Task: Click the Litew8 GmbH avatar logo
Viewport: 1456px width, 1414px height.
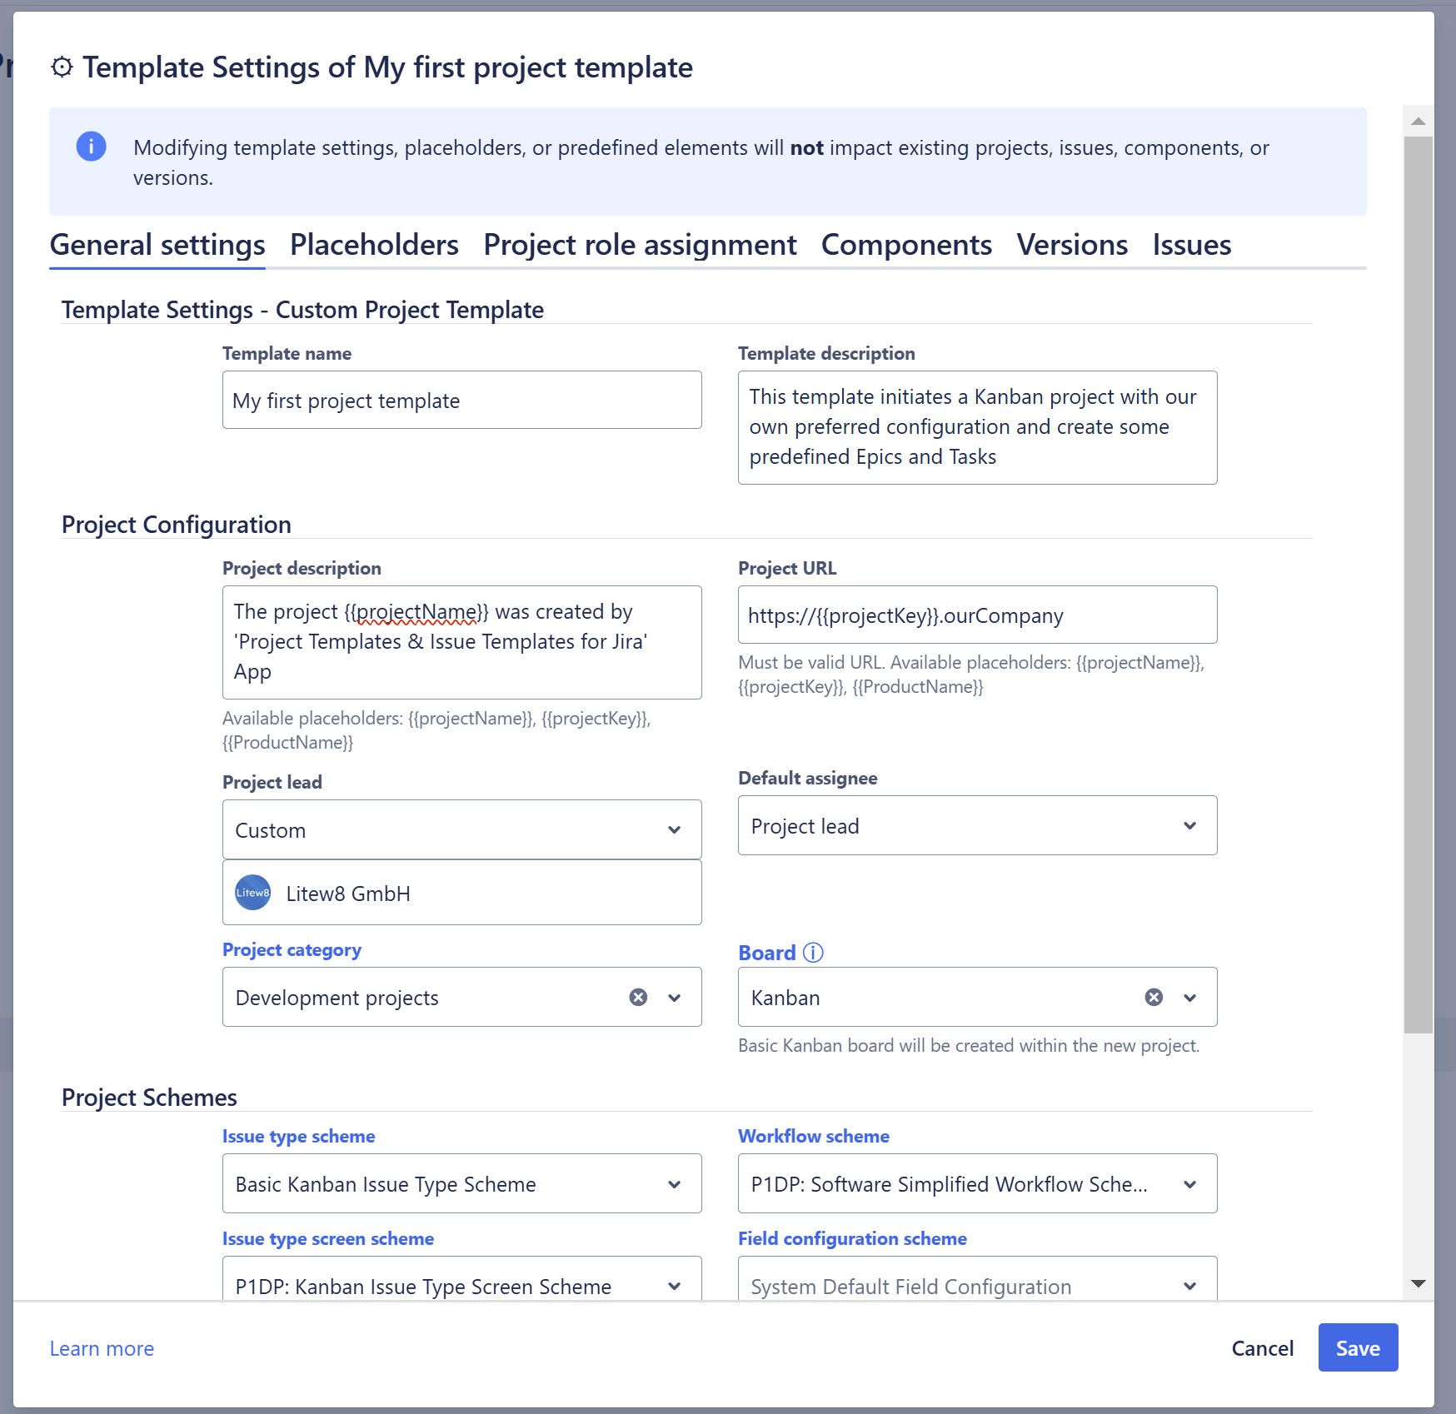Action: [x=252, y=892]
